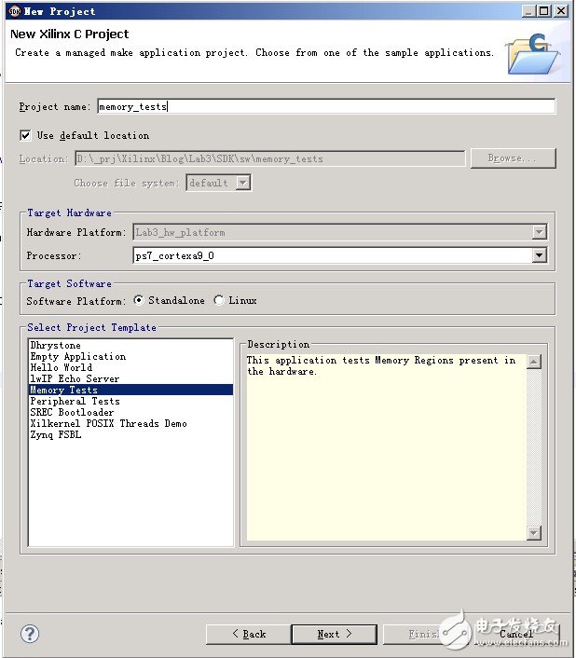Pick the Hello World template
Screen dimensions: 576x658
[x=61, y=368]
